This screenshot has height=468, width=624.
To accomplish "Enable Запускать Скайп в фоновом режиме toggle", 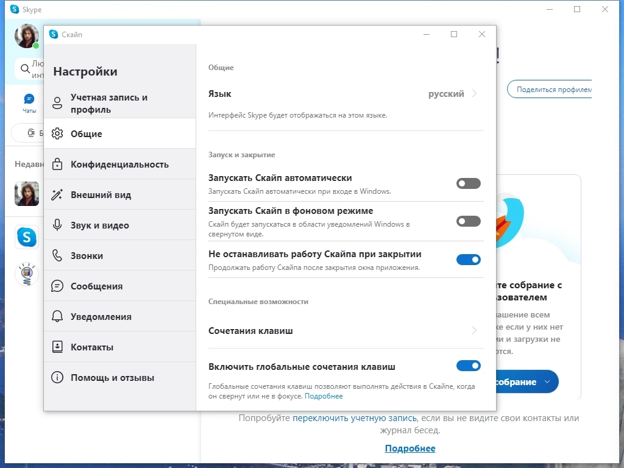I will 469,221.
